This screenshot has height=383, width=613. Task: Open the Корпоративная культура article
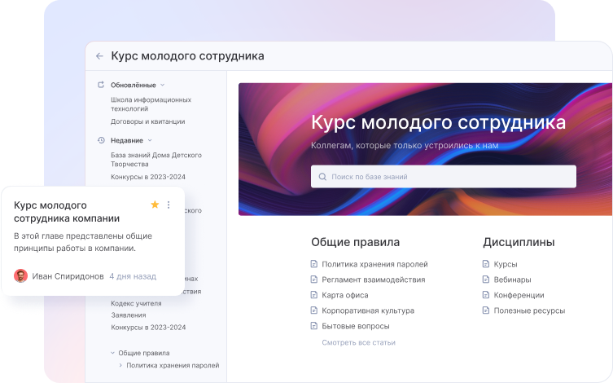tap(368, 310)
